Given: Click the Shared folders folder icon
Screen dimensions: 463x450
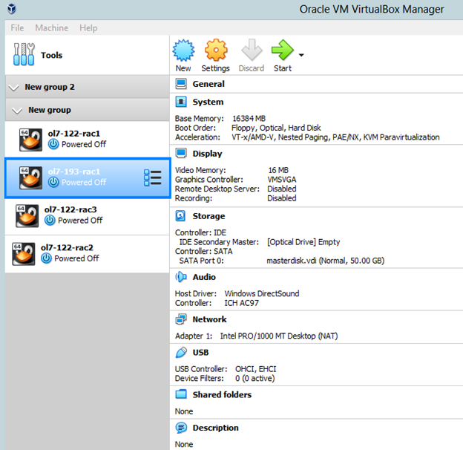Looking at the screenshot, I should [x=181, y=394].
